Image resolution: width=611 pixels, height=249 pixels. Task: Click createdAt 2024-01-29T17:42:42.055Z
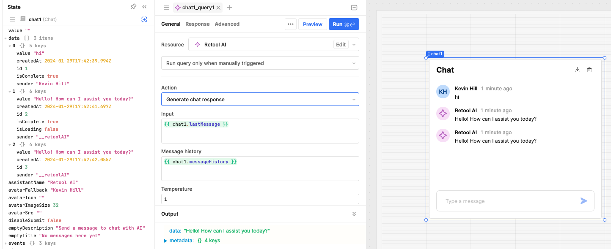[78, 160]
